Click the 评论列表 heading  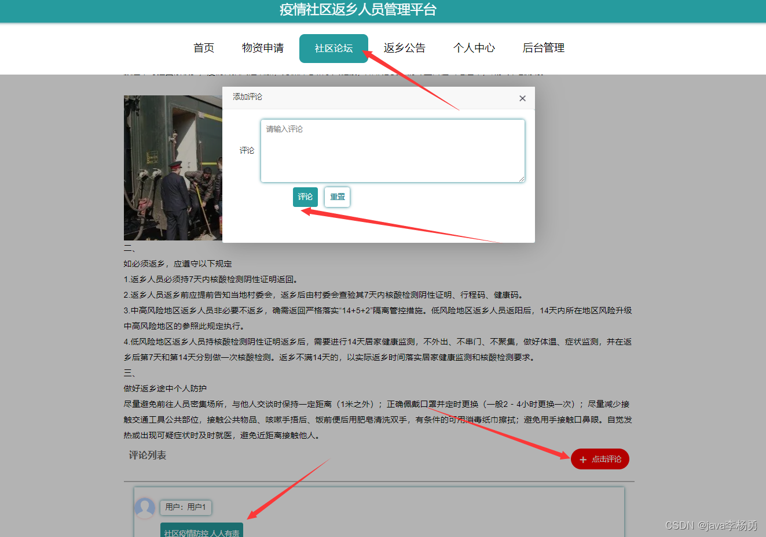point(148,455)
